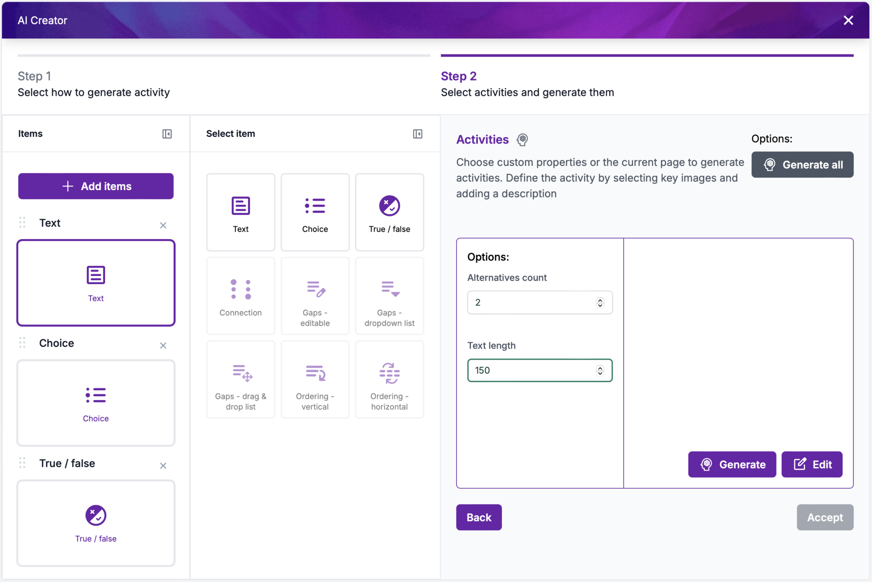The width and height of the screenshot is (872, 582).
Task: Grab the drag handle of True / false item
Action: coord(23,463)
